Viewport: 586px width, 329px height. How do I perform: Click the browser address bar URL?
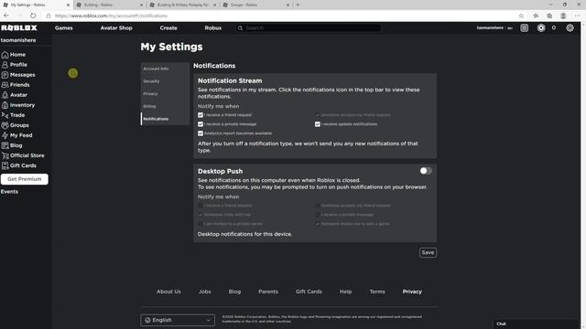(111, 16)
